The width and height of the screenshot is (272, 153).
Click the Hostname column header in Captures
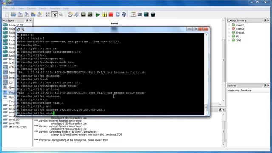pyautogui.click(x=233, y=91)
